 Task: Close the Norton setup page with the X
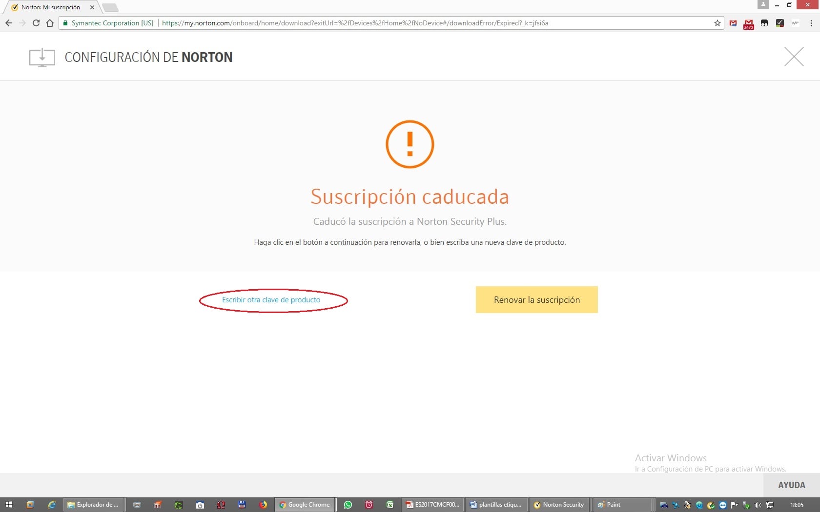pos(794,57)
